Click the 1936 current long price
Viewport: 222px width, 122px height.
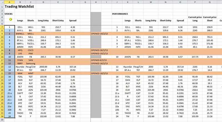pyautogui.click(x=195, y=87)
